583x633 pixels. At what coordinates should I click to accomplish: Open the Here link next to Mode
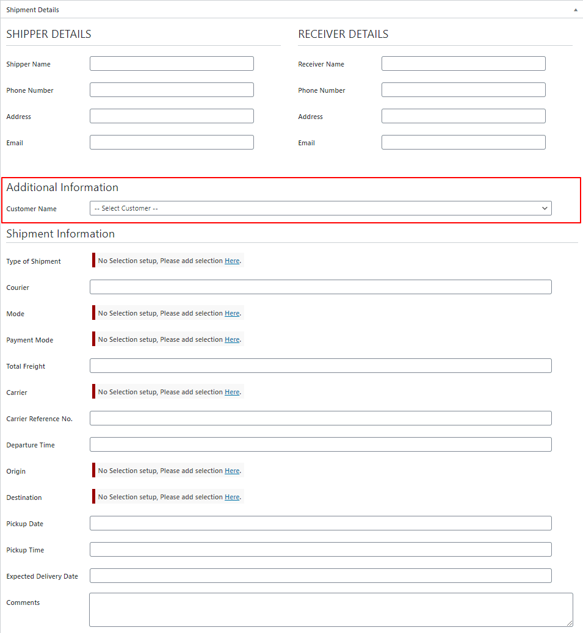(x=232, y=313)
